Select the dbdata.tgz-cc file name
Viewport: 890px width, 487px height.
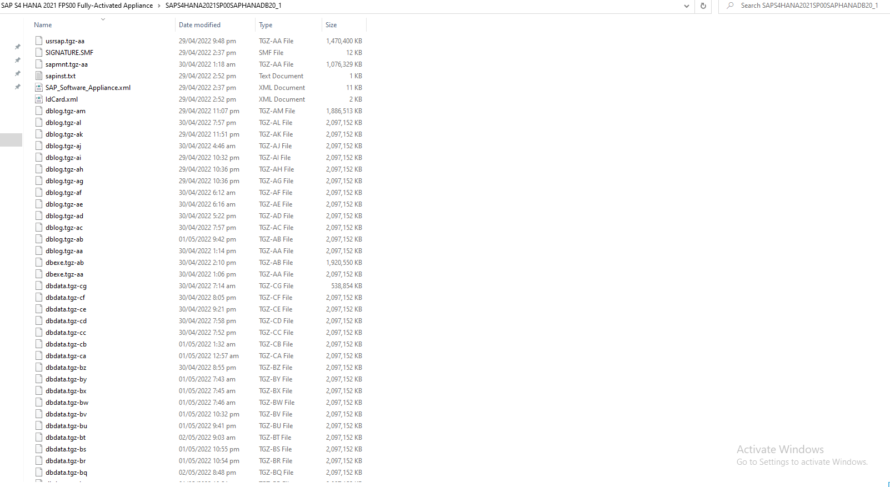point(66,333)
